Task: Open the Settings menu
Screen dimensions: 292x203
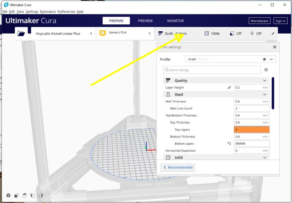Action: 32,12
